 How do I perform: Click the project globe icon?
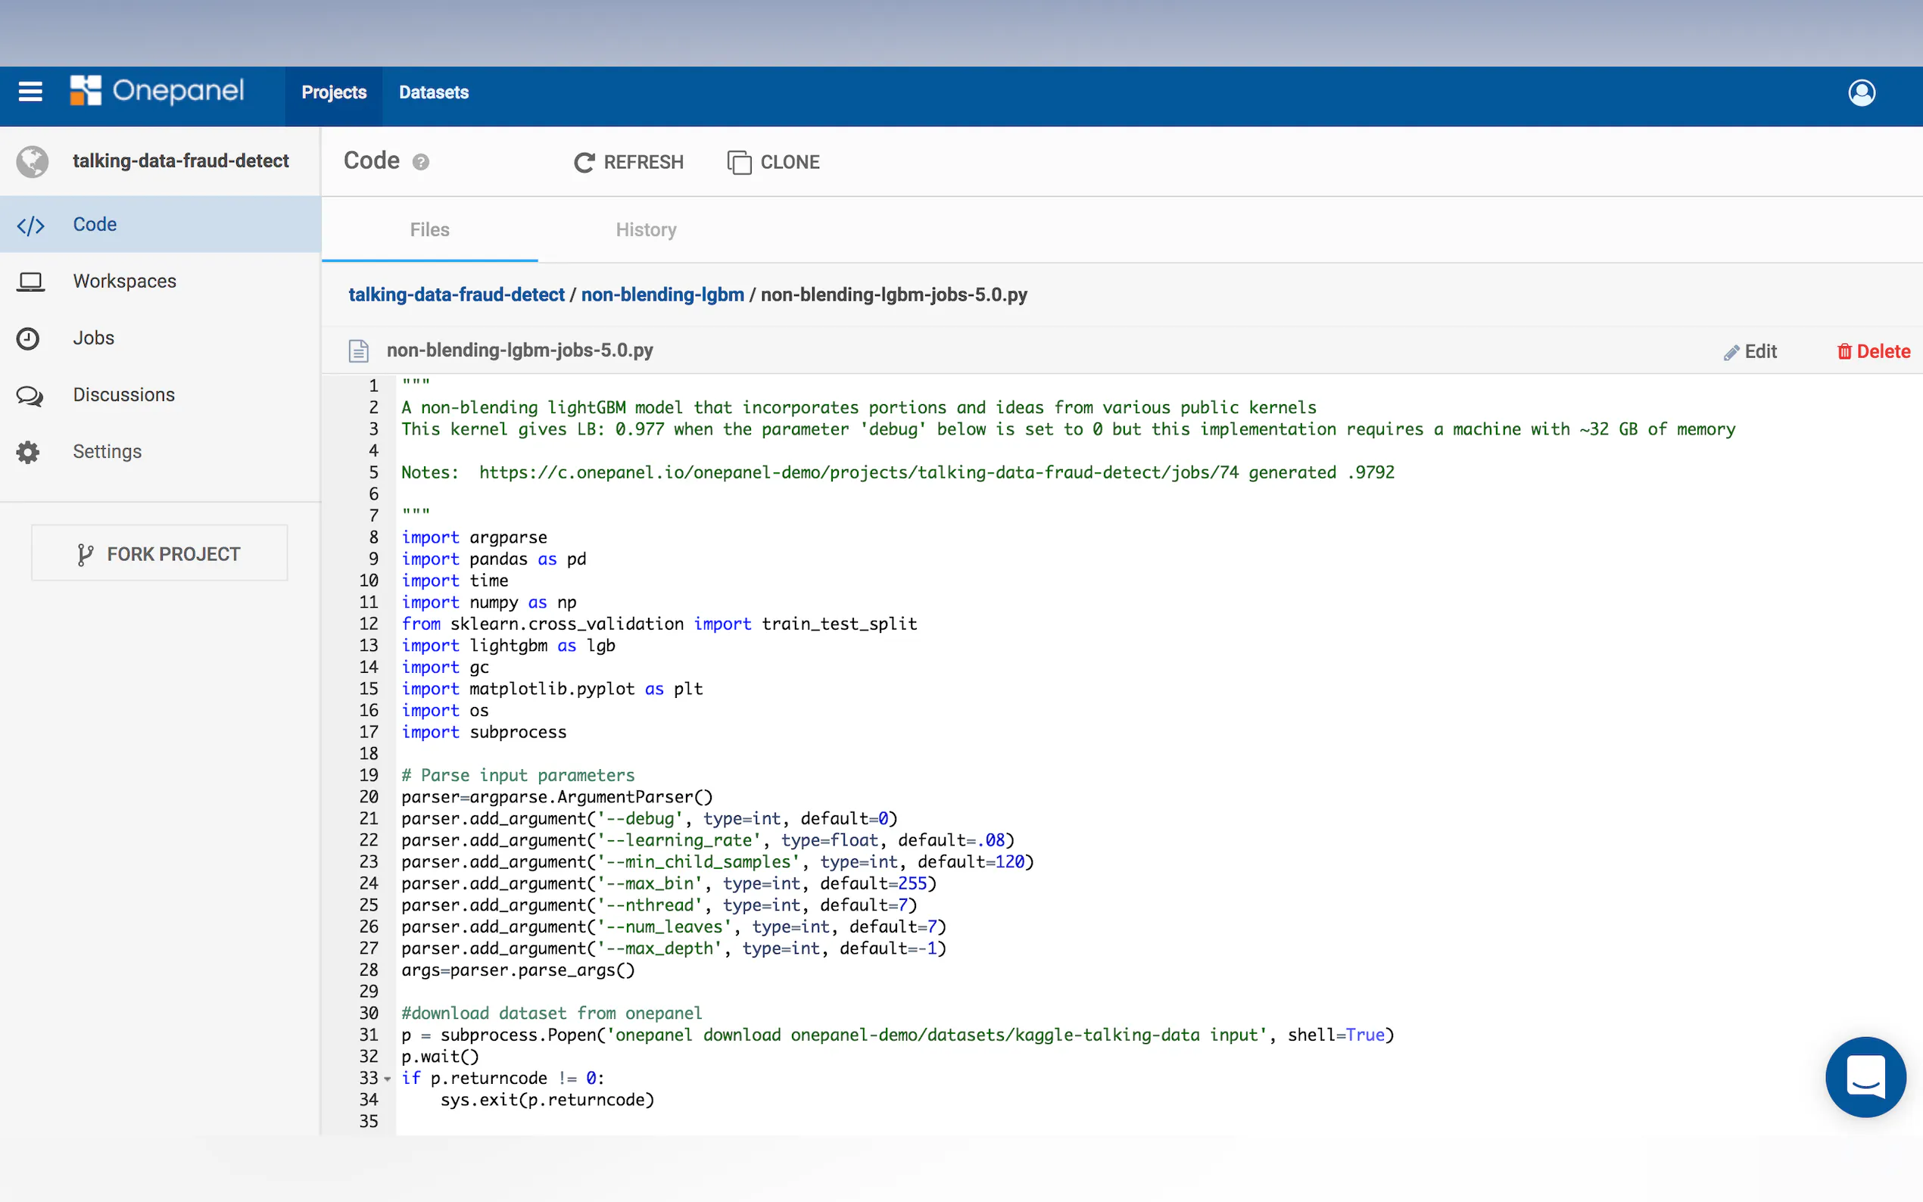33,161
